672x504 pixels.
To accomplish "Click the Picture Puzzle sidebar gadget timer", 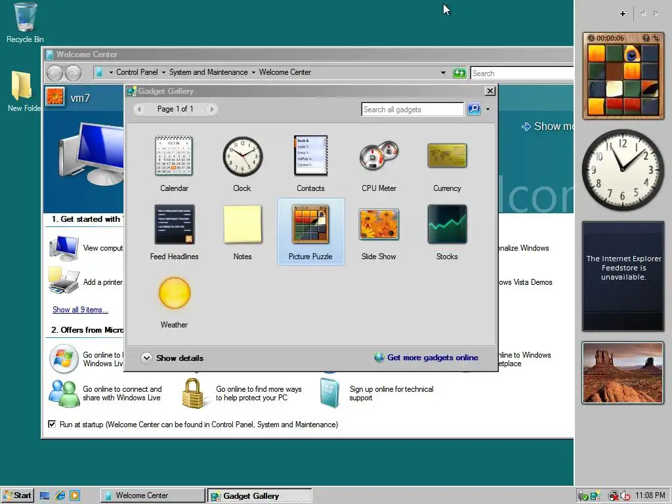I will [610, 38].
